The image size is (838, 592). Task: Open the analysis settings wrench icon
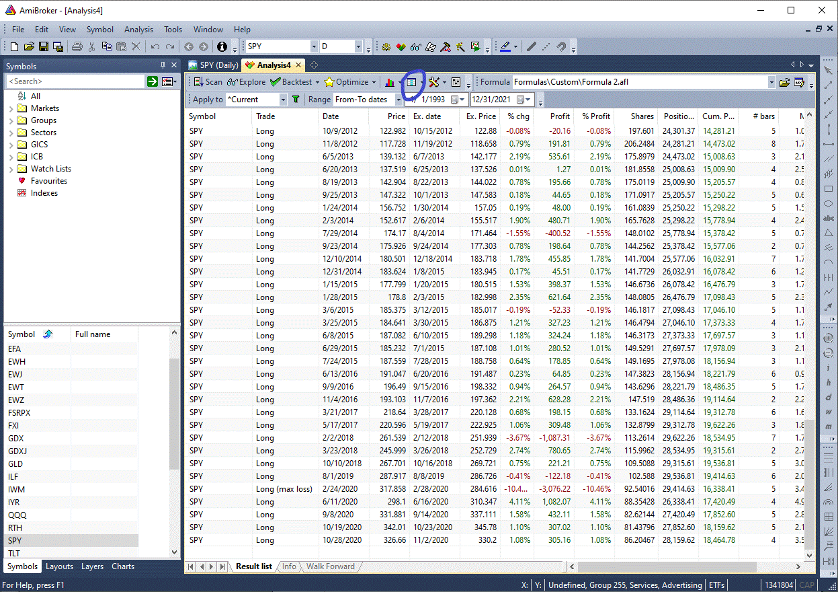click(433, 82)
